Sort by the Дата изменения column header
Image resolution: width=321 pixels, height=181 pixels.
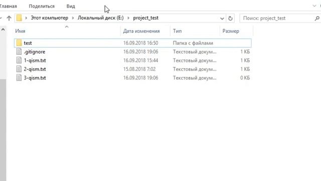click(145, 31)
